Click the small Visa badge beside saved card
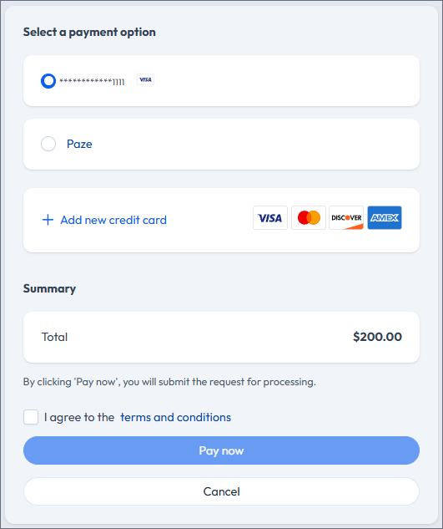The height and width of the screenshot is (529, 443). click(145, 79)
